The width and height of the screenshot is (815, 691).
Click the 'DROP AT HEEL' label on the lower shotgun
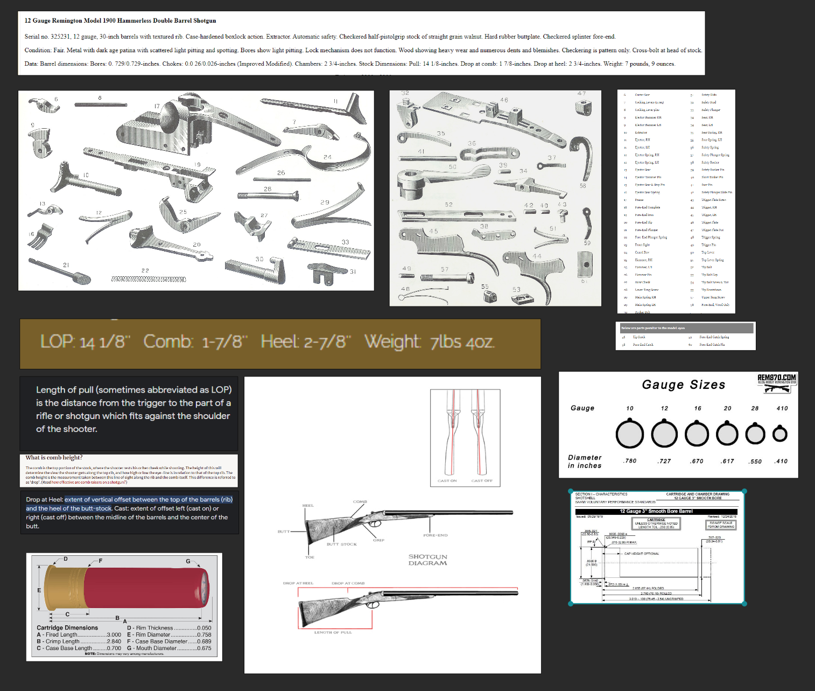(x=298, y=583)
